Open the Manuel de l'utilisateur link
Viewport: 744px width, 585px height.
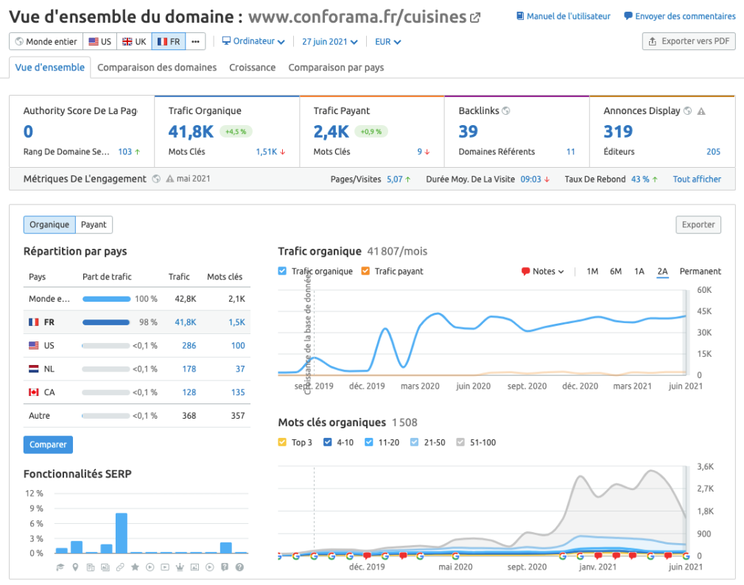(564, 16)
